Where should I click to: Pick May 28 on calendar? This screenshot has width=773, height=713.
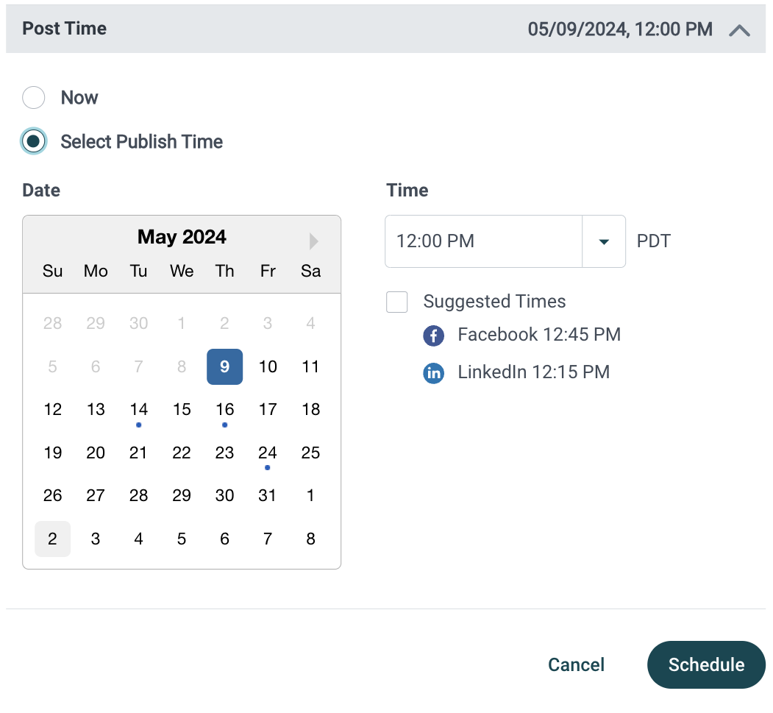coord(138,495)
